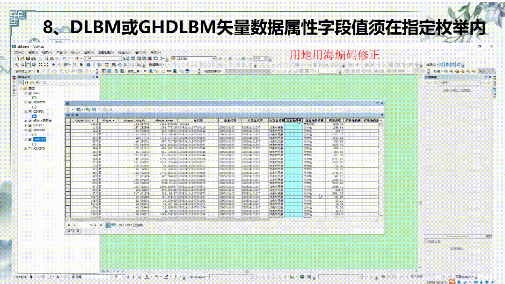Screen dimensions: 505x284
Task: Uncheck the XZQ layer checkbox
Action: pyautogui.click(x=30, y=93)
